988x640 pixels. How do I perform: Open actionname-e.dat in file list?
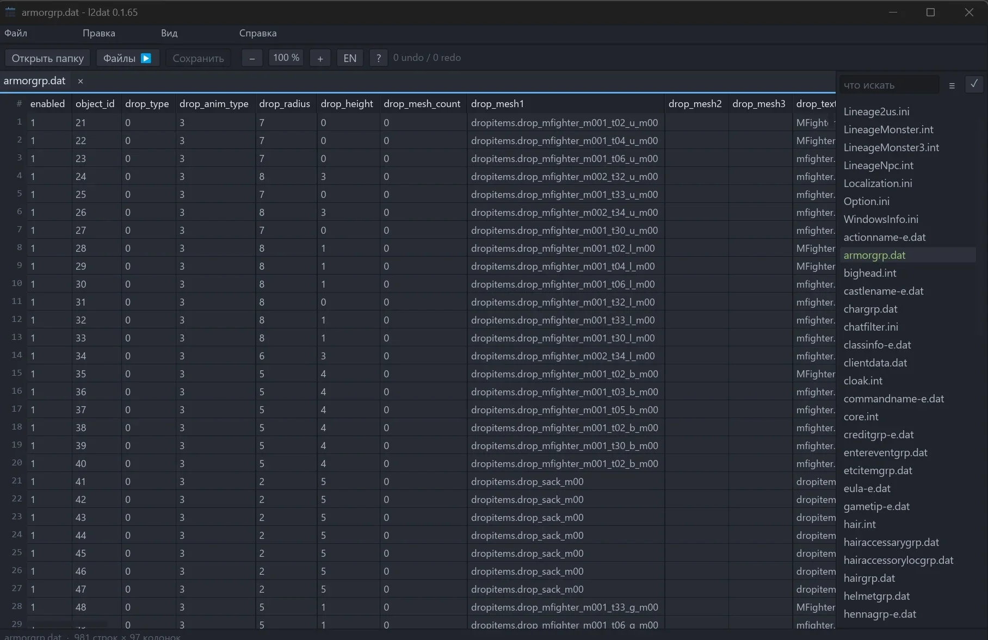pos(885,237)
